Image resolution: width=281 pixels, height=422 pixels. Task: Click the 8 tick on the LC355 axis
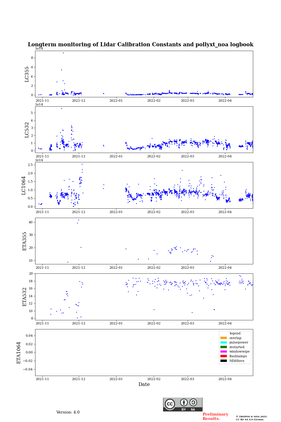click(32, 58)
